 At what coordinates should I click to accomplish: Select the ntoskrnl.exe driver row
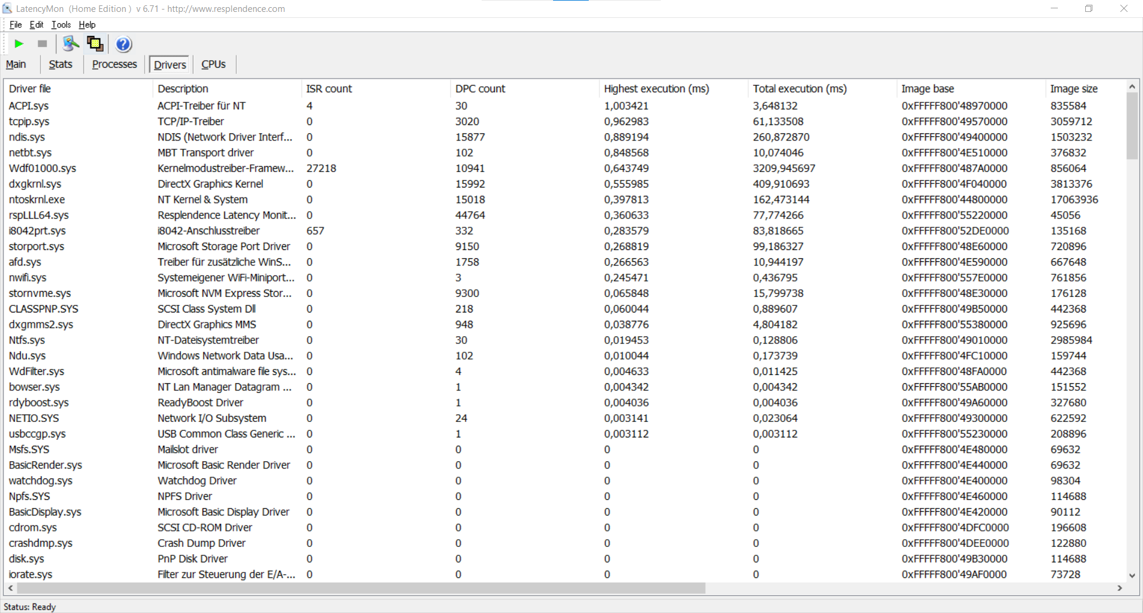(x=564, y=199)
